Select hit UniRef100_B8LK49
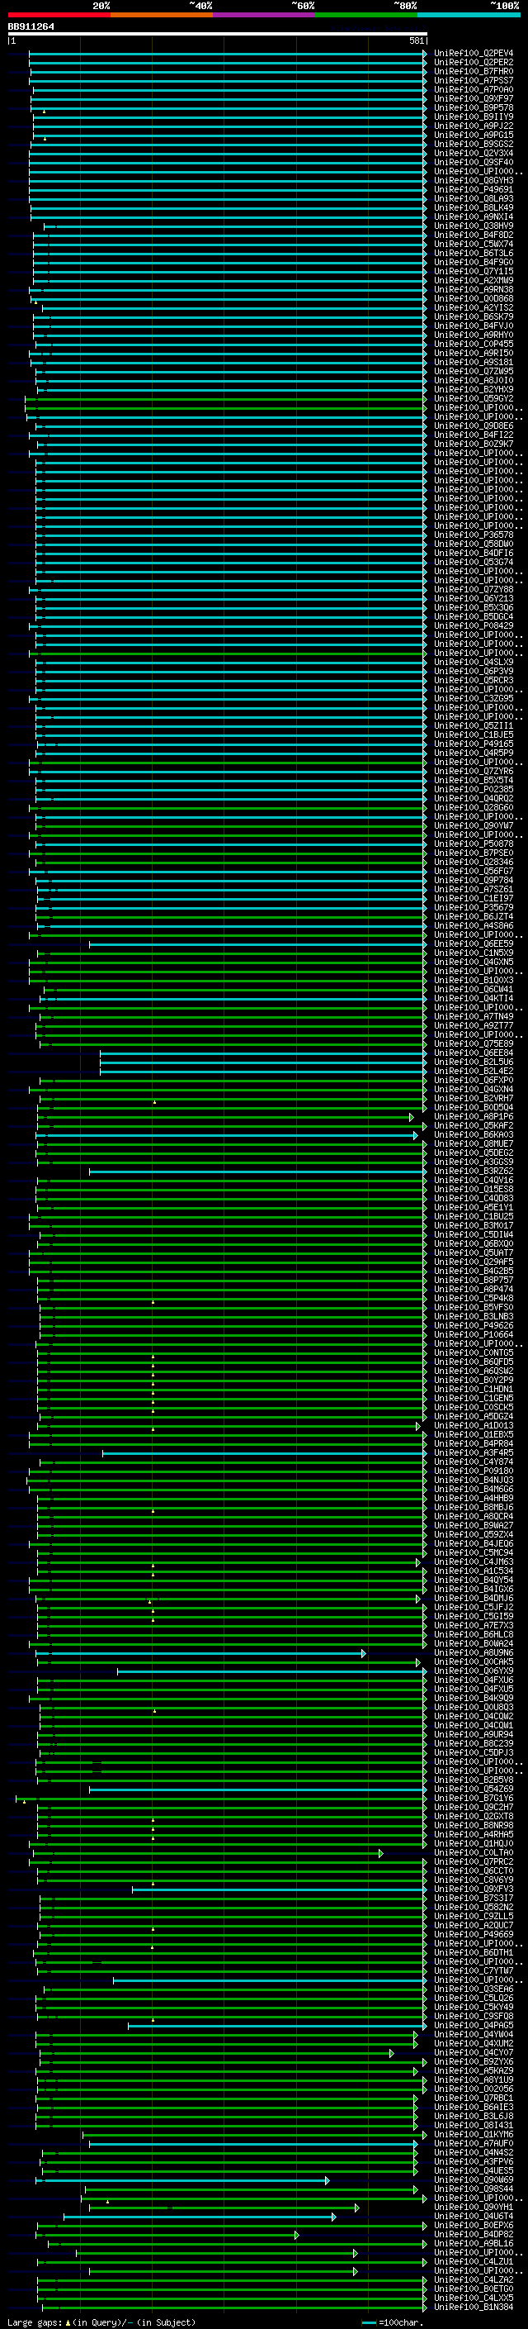Screen dimensions: 528x2329 (474, 208)
